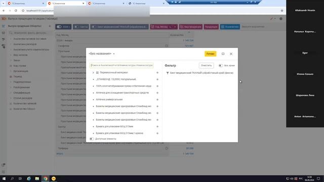Click the yellow 'Готово' button
This screenshot has height=182, width=324.
[211, 54]
